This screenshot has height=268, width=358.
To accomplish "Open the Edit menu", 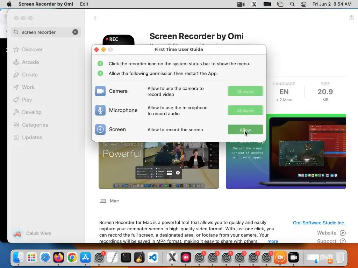I will [x=84, y=4].
